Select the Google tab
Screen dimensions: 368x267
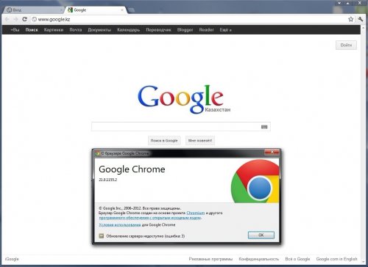(96, 10)
